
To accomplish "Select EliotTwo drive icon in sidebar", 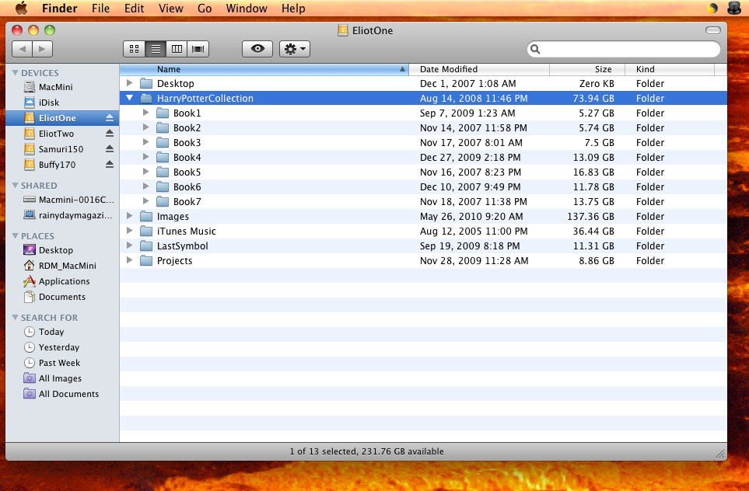I will click(x=29, y=133).
